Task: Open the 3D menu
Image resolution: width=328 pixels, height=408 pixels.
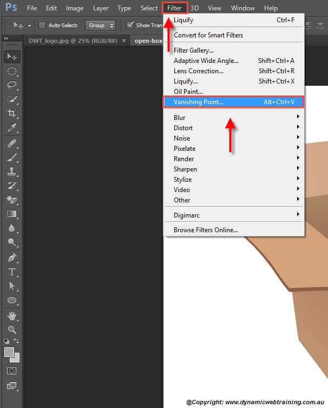Action: pos(195,8)
